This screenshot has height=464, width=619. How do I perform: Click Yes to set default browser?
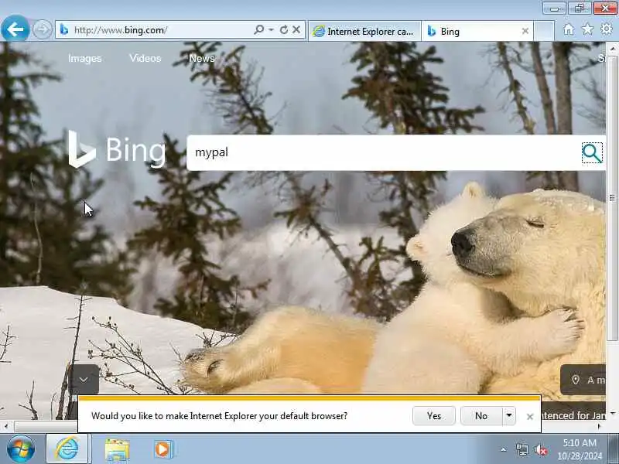click(x=434, y=416)
